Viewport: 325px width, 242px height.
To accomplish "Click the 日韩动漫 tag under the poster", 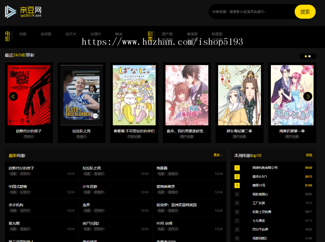I will pos(134,137).
